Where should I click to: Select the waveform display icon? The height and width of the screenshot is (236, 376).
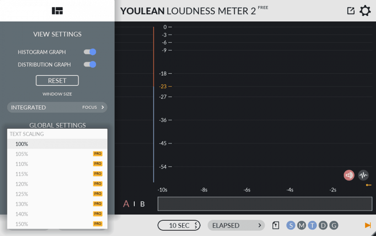point(364,175)
